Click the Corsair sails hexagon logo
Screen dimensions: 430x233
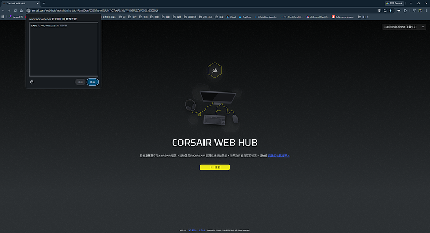click(215, 70)
